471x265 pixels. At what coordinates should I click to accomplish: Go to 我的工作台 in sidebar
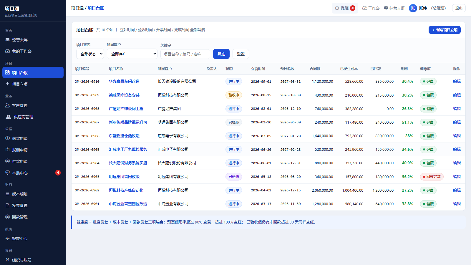click(33, 51)
